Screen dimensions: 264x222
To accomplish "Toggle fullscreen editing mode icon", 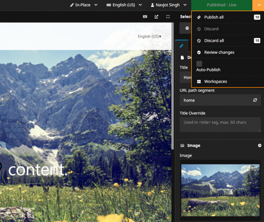I will [168, 17].
